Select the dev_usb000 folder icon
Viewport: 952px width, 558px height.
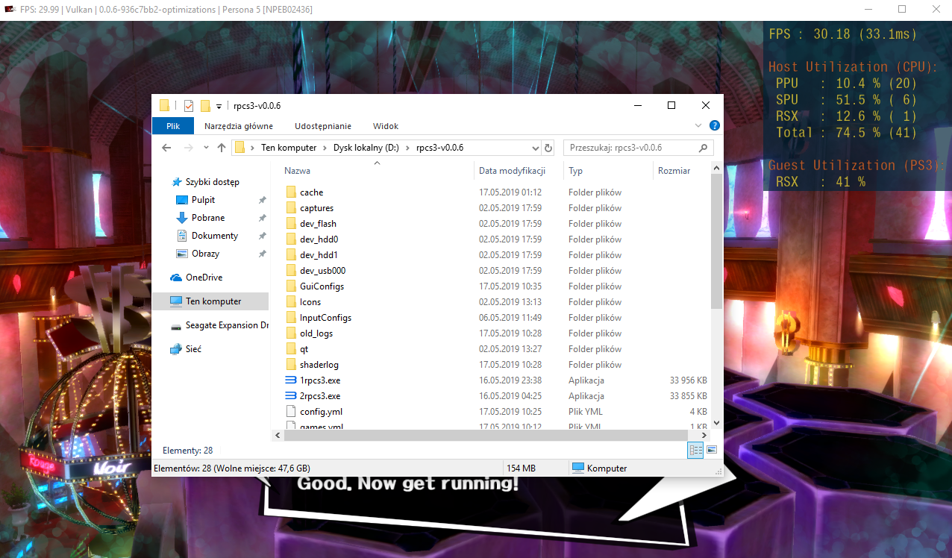pos(291,271)
